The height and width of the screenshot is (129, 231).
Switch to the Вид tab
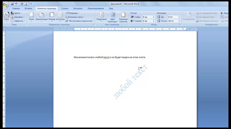click(x=111, y=9)
